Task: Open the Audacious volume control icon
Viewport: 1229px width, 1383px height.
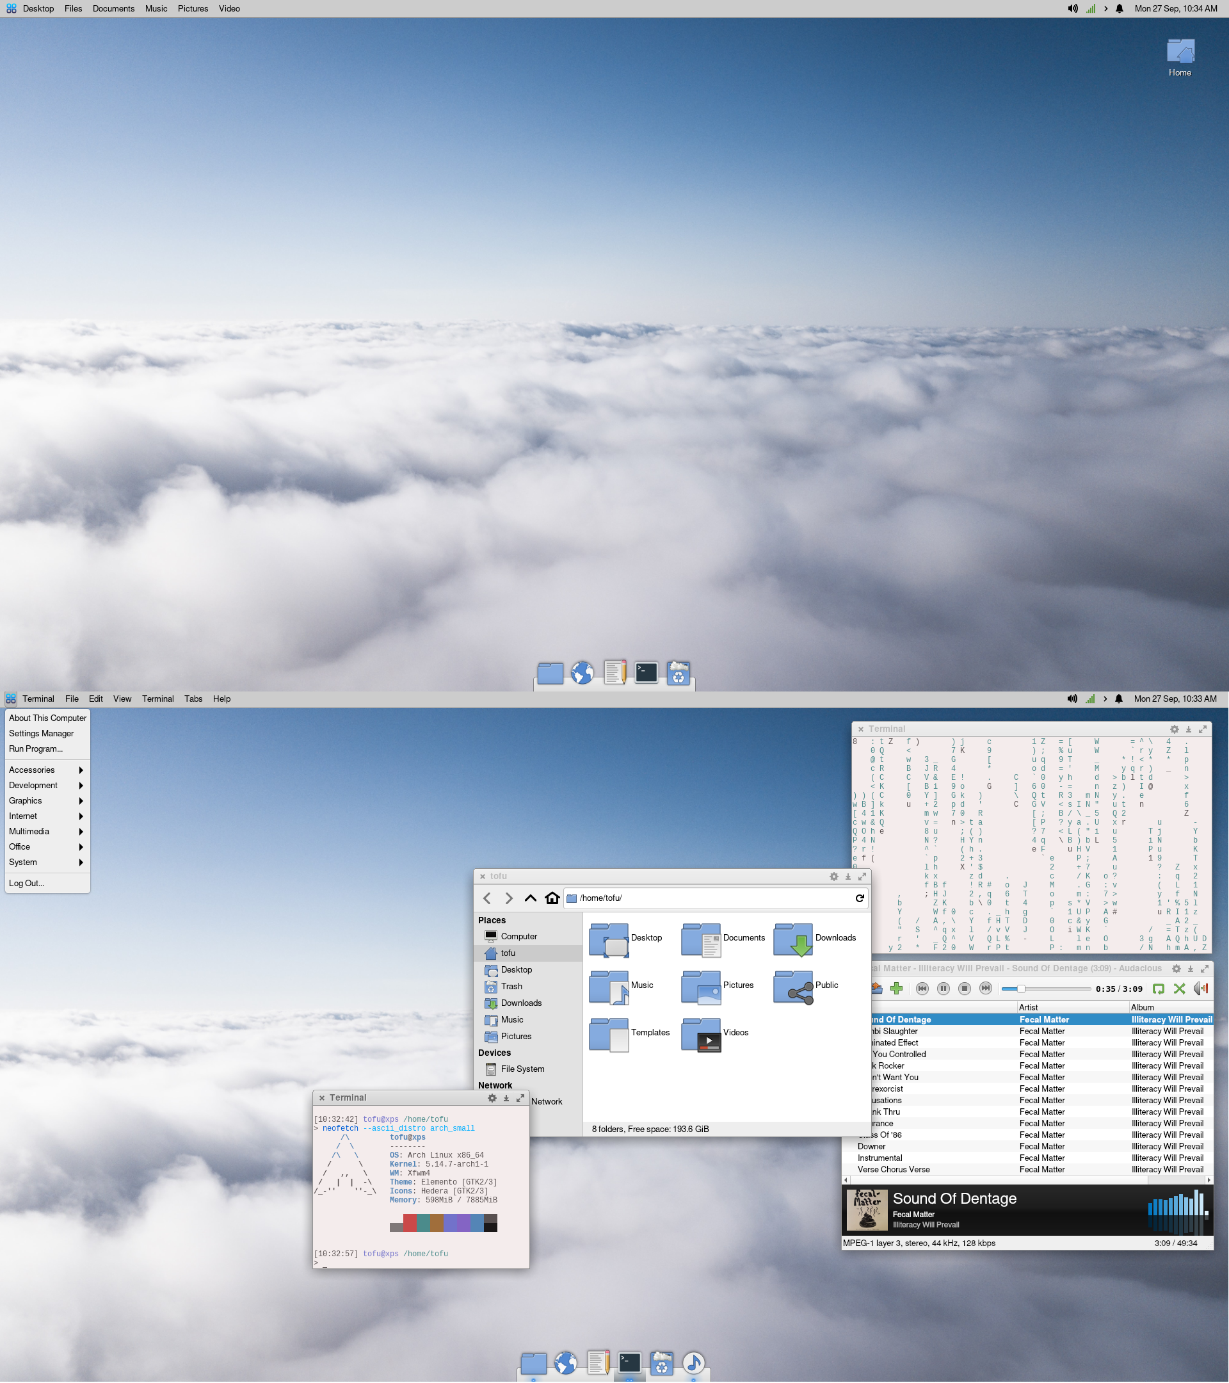Action: point(1201,989)
